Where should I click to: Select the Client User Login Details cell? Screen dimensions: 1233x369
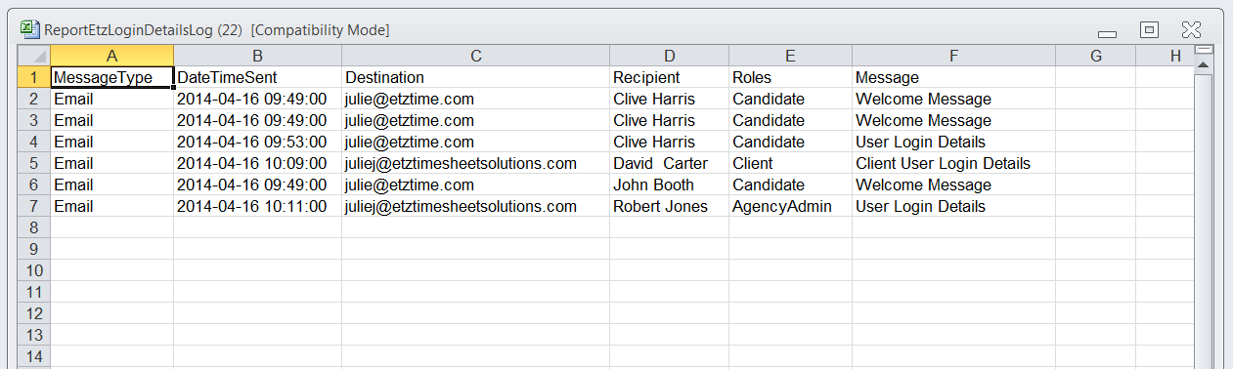(x=953, y=163)
